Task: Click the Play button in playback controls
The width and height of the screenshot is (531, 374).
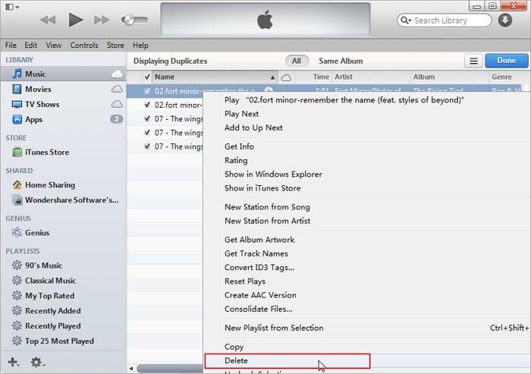Action: pyautogui.click(x=76, y=20)
